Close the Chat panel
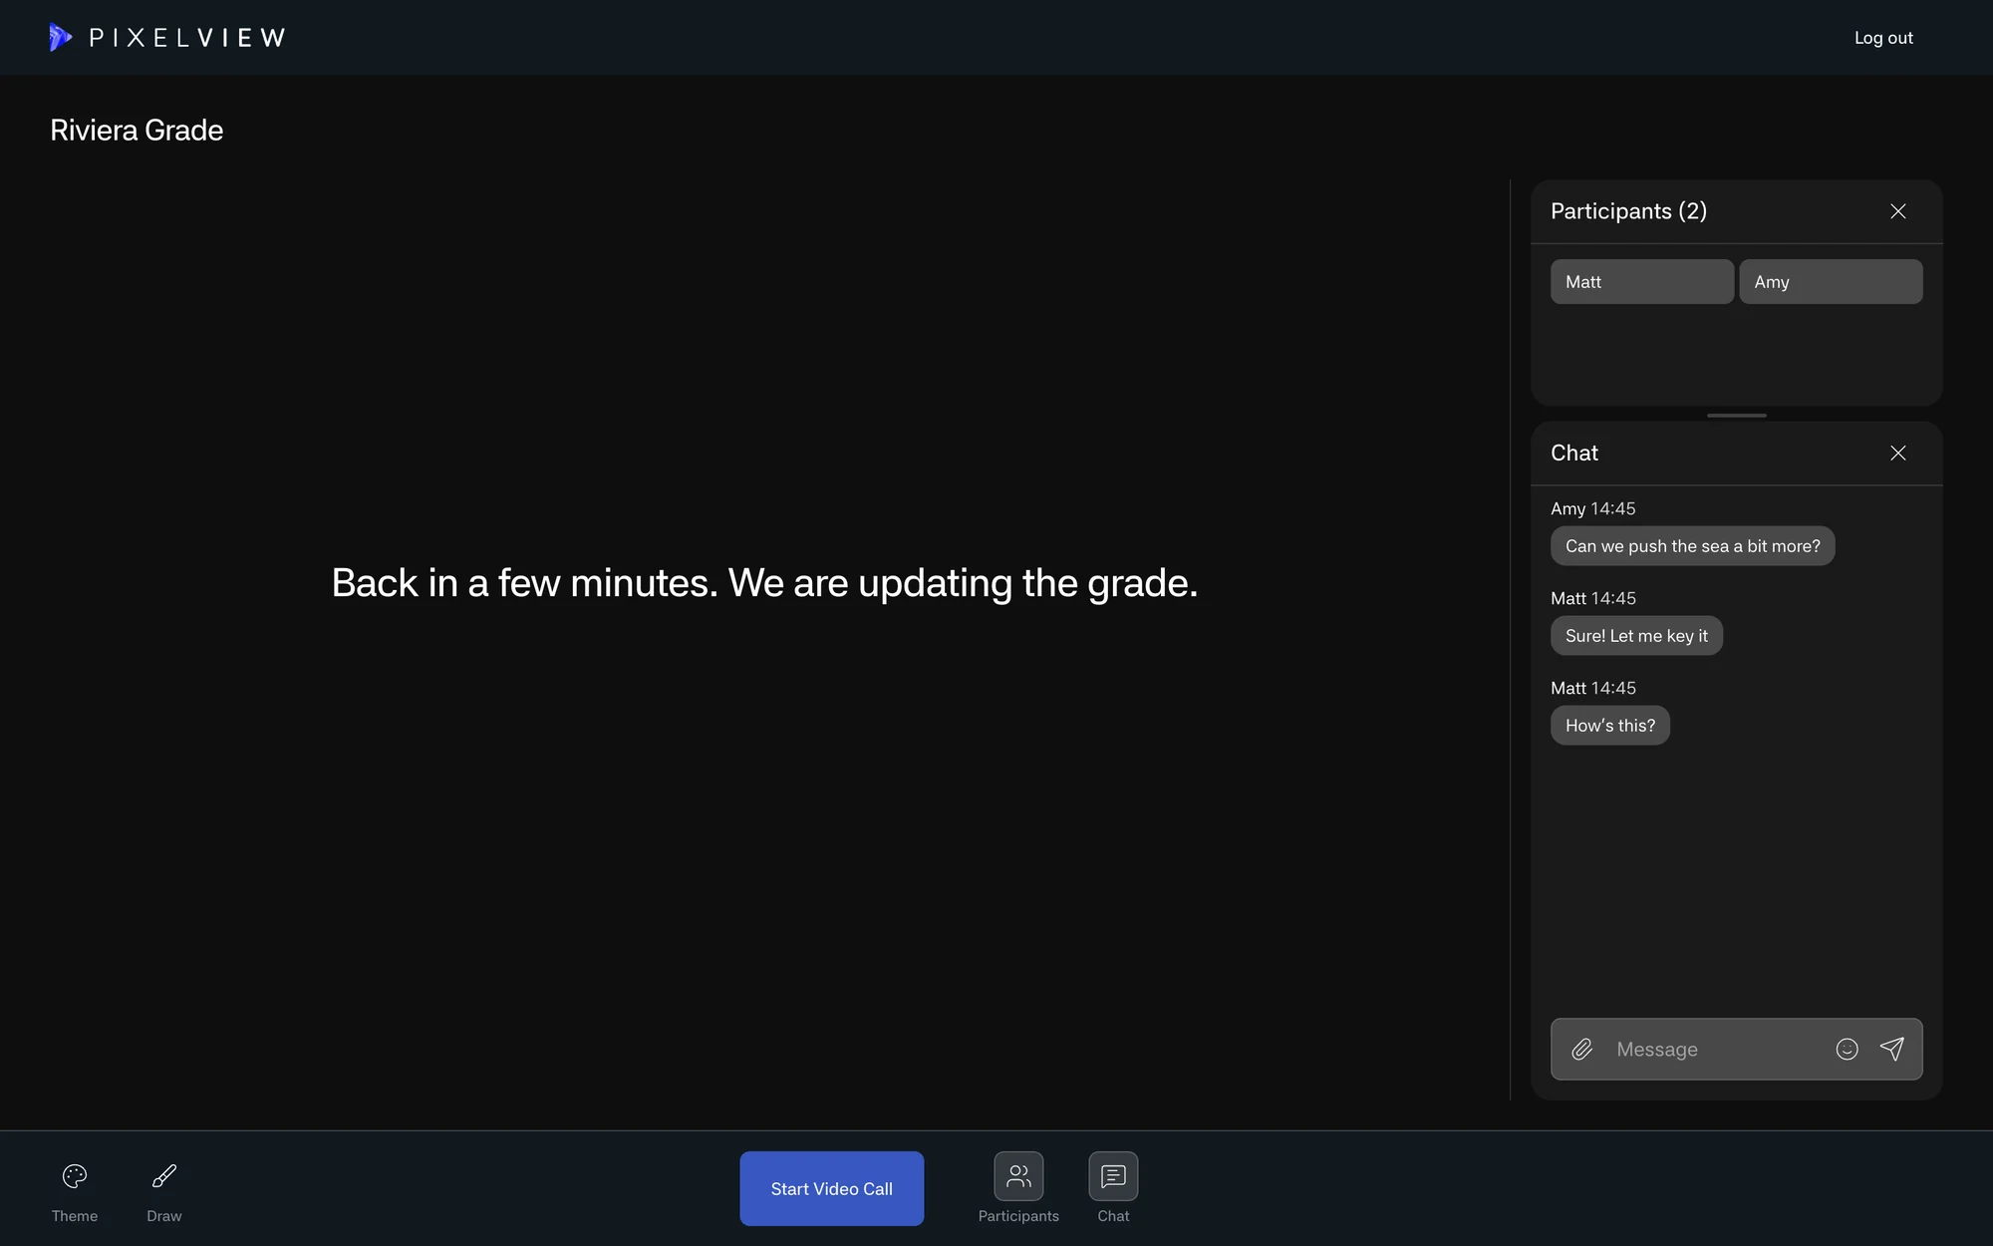This screenshot has width=1993, height=1246. click(1897, 453)
